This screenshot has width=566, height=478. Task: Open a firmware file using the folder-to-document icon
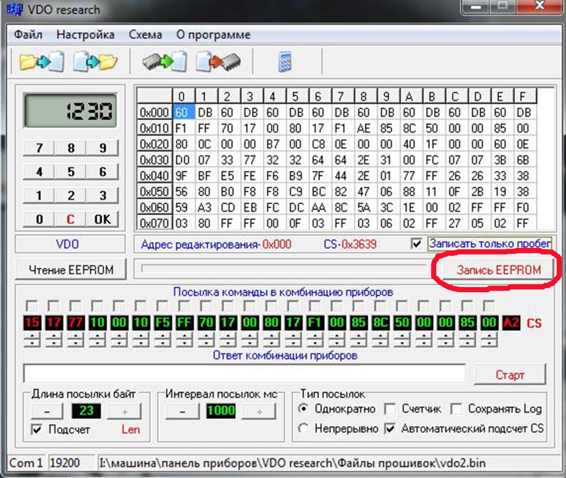(x=42, y=61)
